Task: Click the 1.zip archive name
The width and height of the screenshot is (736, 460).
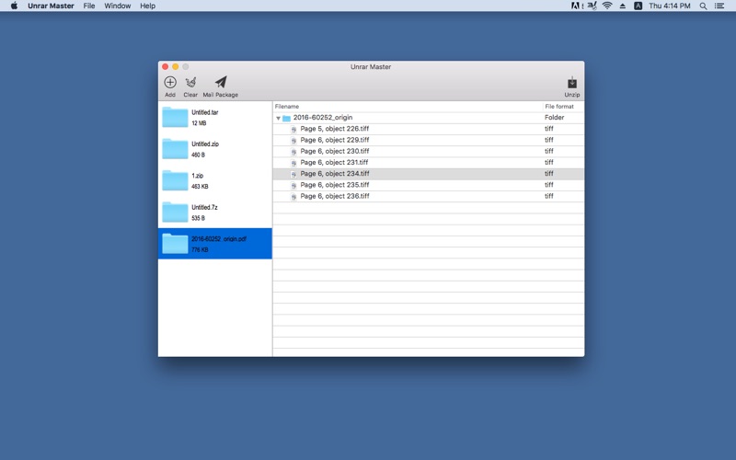Action: point(197,176)
